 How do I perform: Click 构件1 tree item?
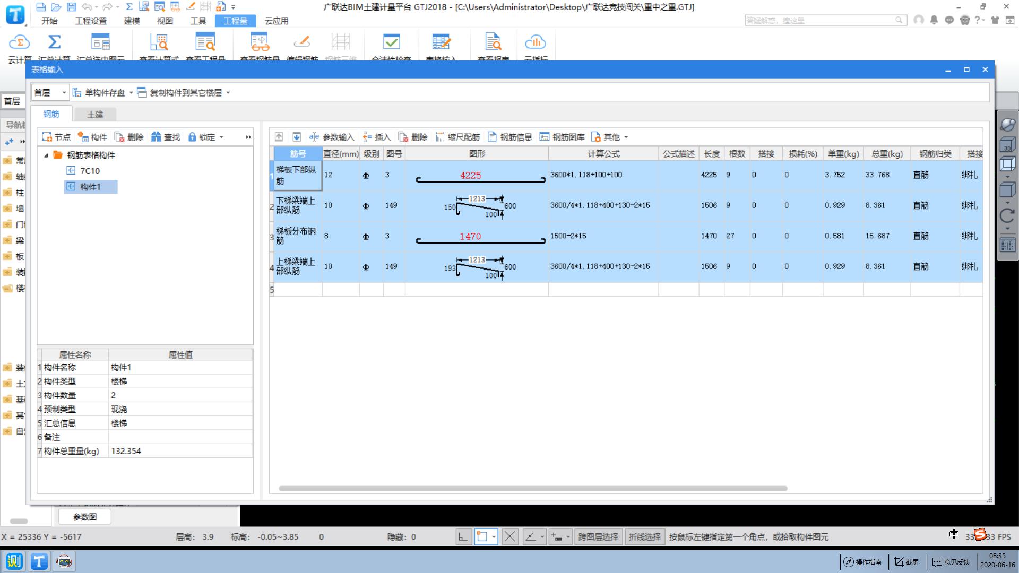point(92,187)
